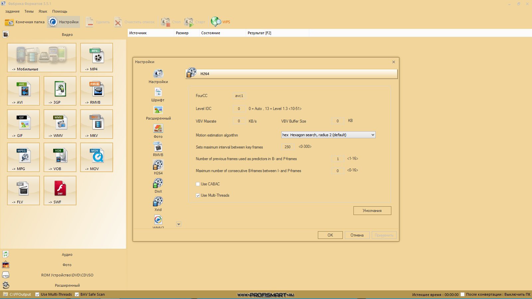Reset with the Умолчания button
Viewport: 532px width, 299px height.
click(372, 211)
